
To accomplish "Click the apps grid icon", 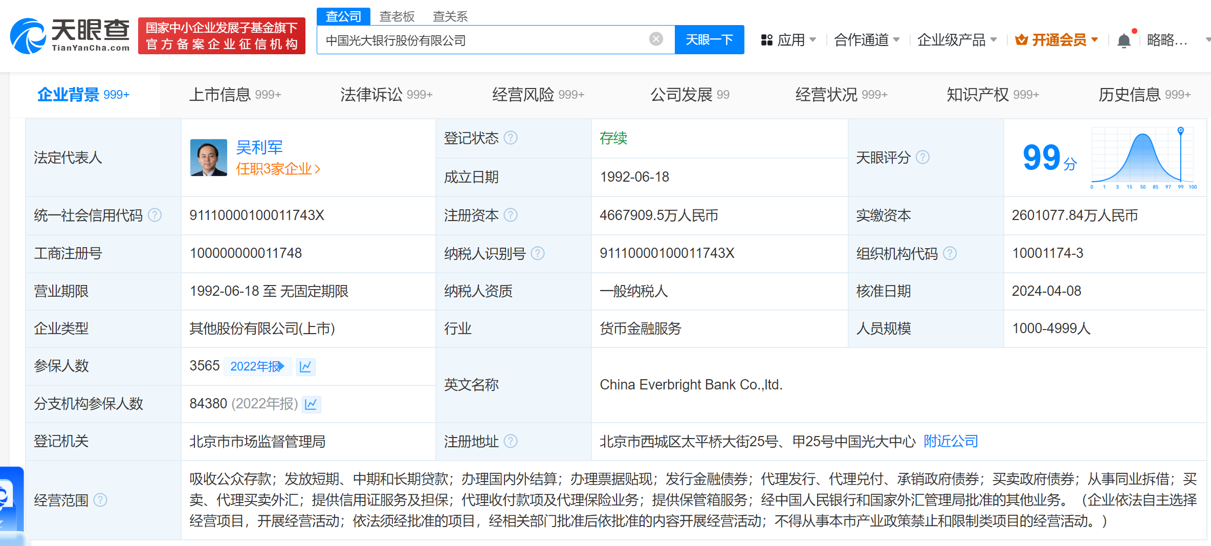I will 766,40.
